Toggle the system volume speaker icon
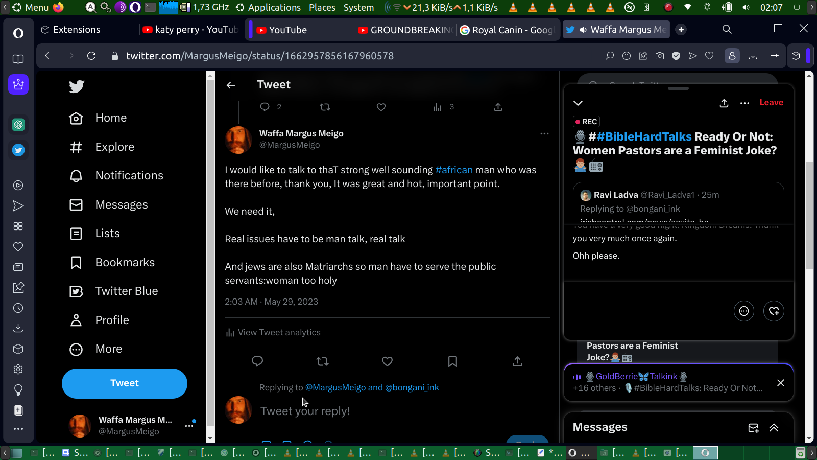This screenshot has height=460, width=817. (746, 7)
